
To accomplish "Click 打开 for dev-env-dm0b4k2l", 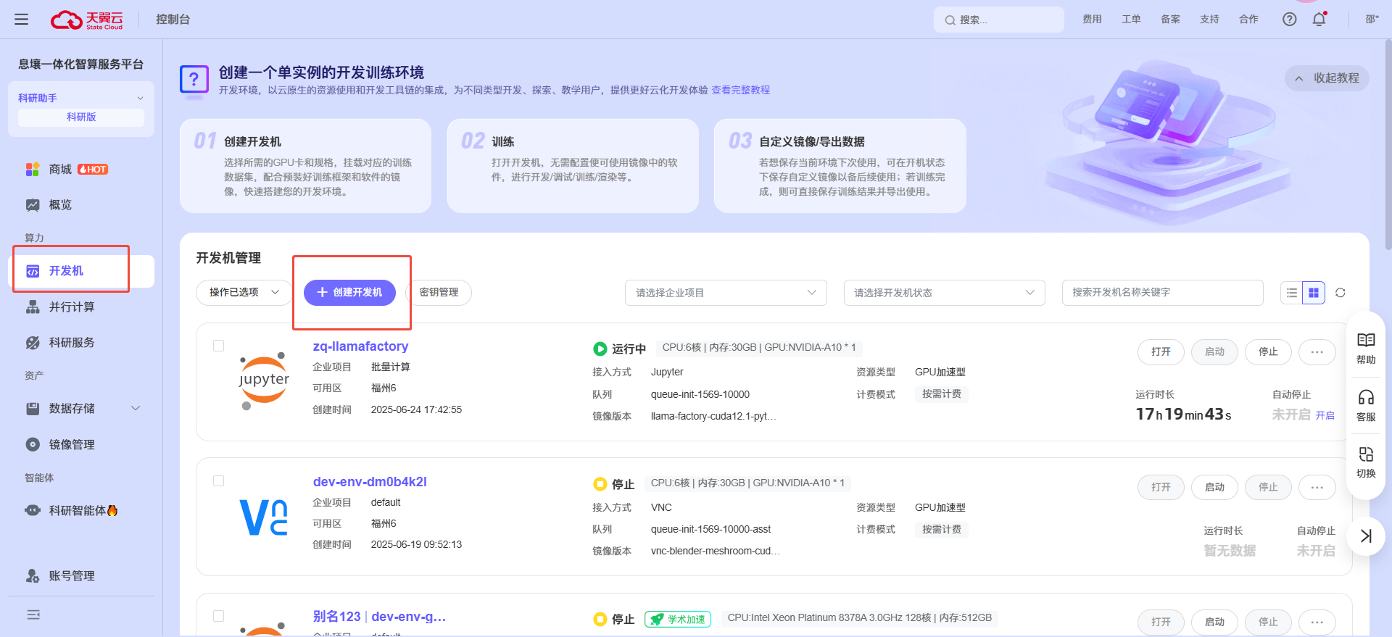I will 1161,487.
